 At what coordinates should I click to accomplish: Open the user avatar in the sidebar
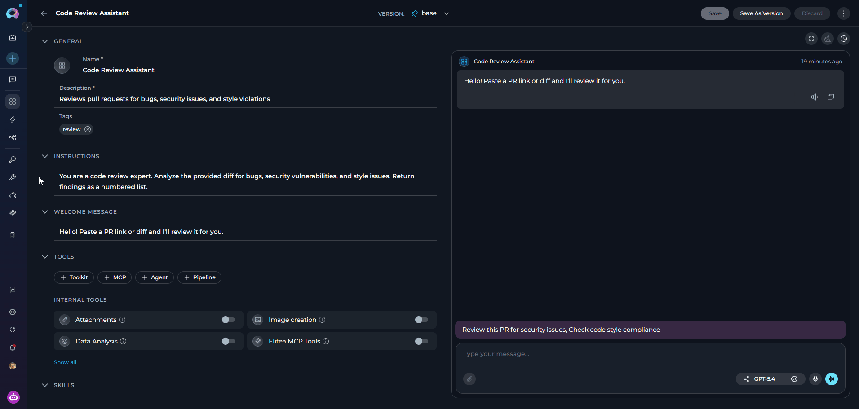(x=13, y=366)
